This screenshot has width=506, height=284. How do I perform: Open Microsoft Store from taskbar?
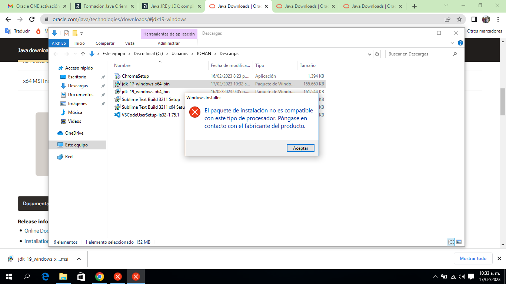pos(81,277)
